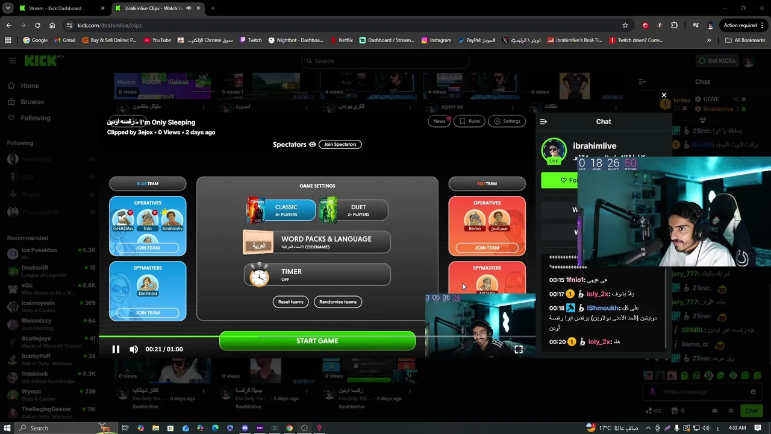This screenshot has width=771, height=434.
Task: Bookmark this page with star icon
Action: 625,25
